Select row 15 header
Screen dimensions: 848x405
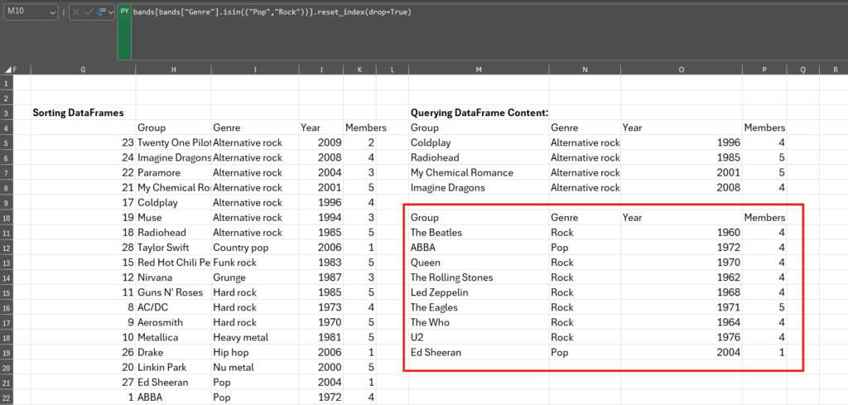pos(7,292)
